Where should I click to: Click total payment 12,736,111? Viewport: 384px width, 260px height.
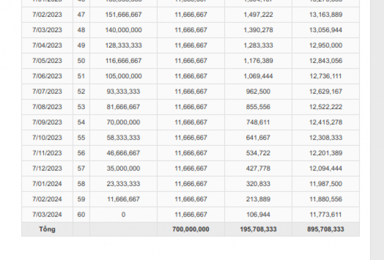[x=326, y=76]
